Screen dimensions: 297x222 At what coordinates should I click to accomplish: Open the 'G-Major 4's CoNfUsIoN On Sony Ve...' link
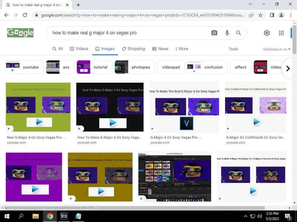point(255,138)
